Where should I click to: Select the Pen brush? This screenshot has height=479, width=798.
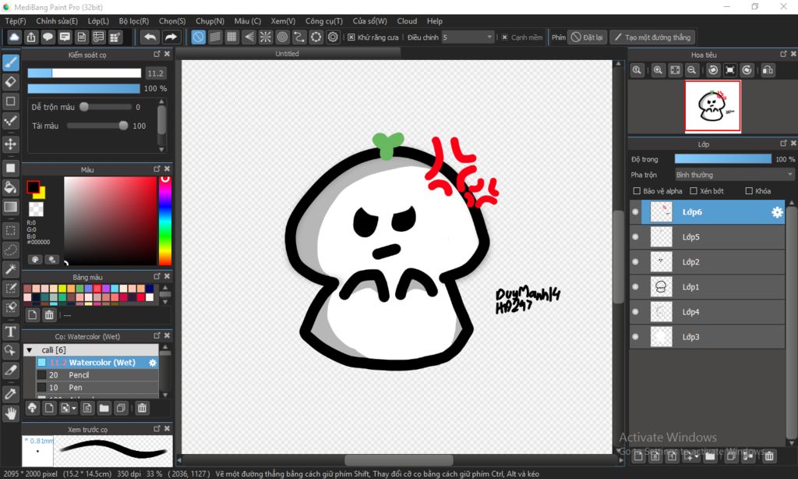[x=97, y=388]
